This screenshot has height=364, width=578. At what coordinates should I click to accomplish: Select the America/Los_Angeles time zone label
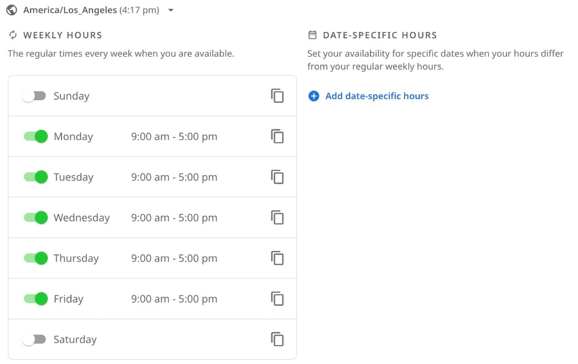(70, 10)
